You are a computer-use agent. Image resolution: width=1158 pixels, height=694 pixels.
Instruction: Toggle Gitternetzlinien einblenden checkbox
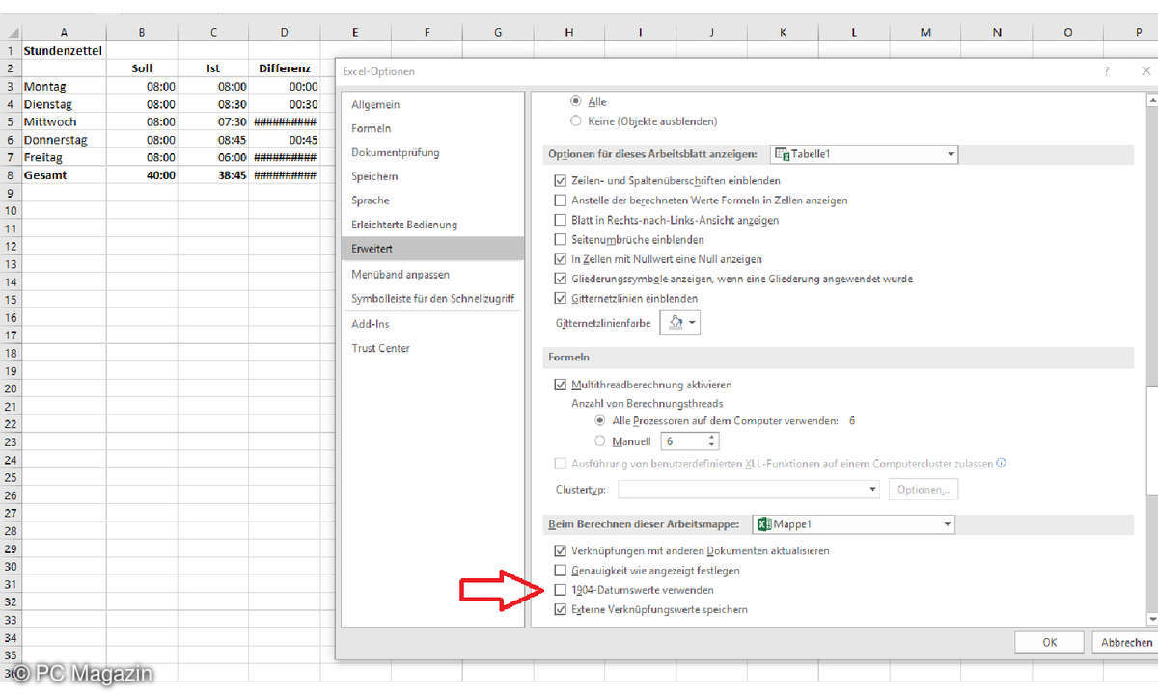pos(561,298)
